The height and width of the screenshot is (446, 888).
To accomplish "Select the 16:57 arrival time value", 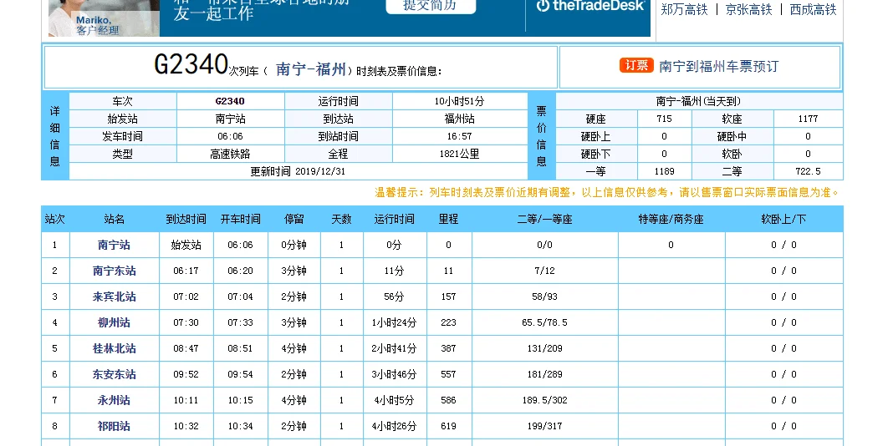I will 459,136.
